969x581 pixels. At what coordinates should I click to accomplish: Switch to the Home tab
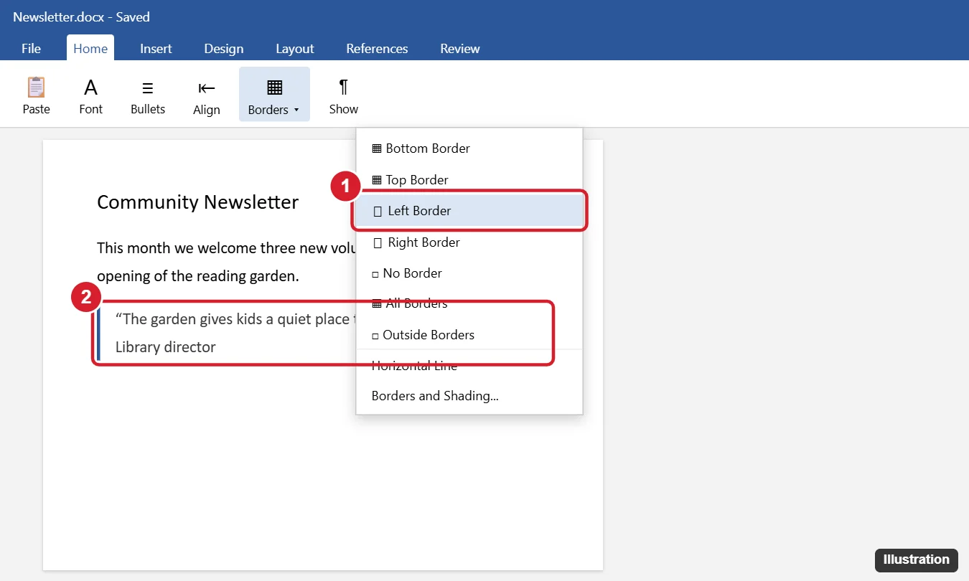(90, 48)
